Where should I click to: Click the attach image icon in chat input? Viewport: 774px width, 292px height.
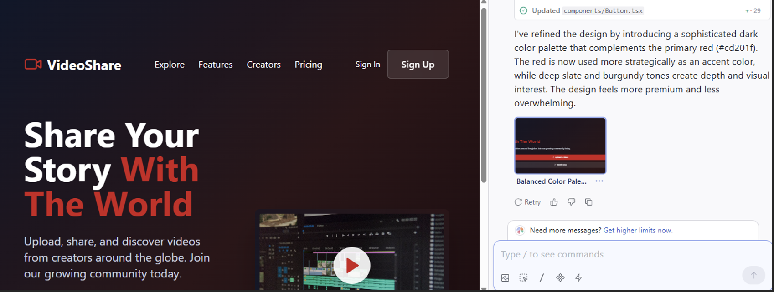click(505, 278)
